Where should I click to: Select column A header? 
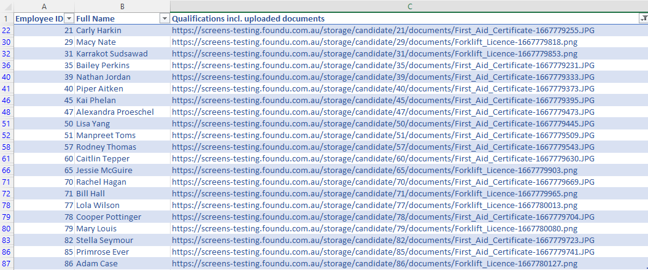44,6
